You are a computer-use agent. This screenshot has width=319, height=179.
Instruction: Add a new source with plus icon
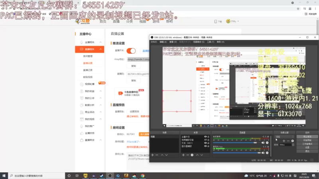click(x=183, y=155)
